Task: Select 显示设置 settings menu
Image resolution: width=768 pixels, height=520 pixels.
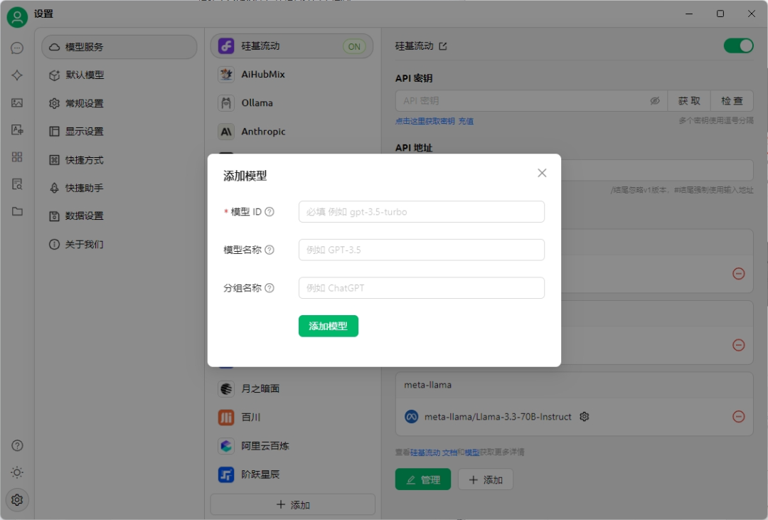Action: tap(119, 132)
